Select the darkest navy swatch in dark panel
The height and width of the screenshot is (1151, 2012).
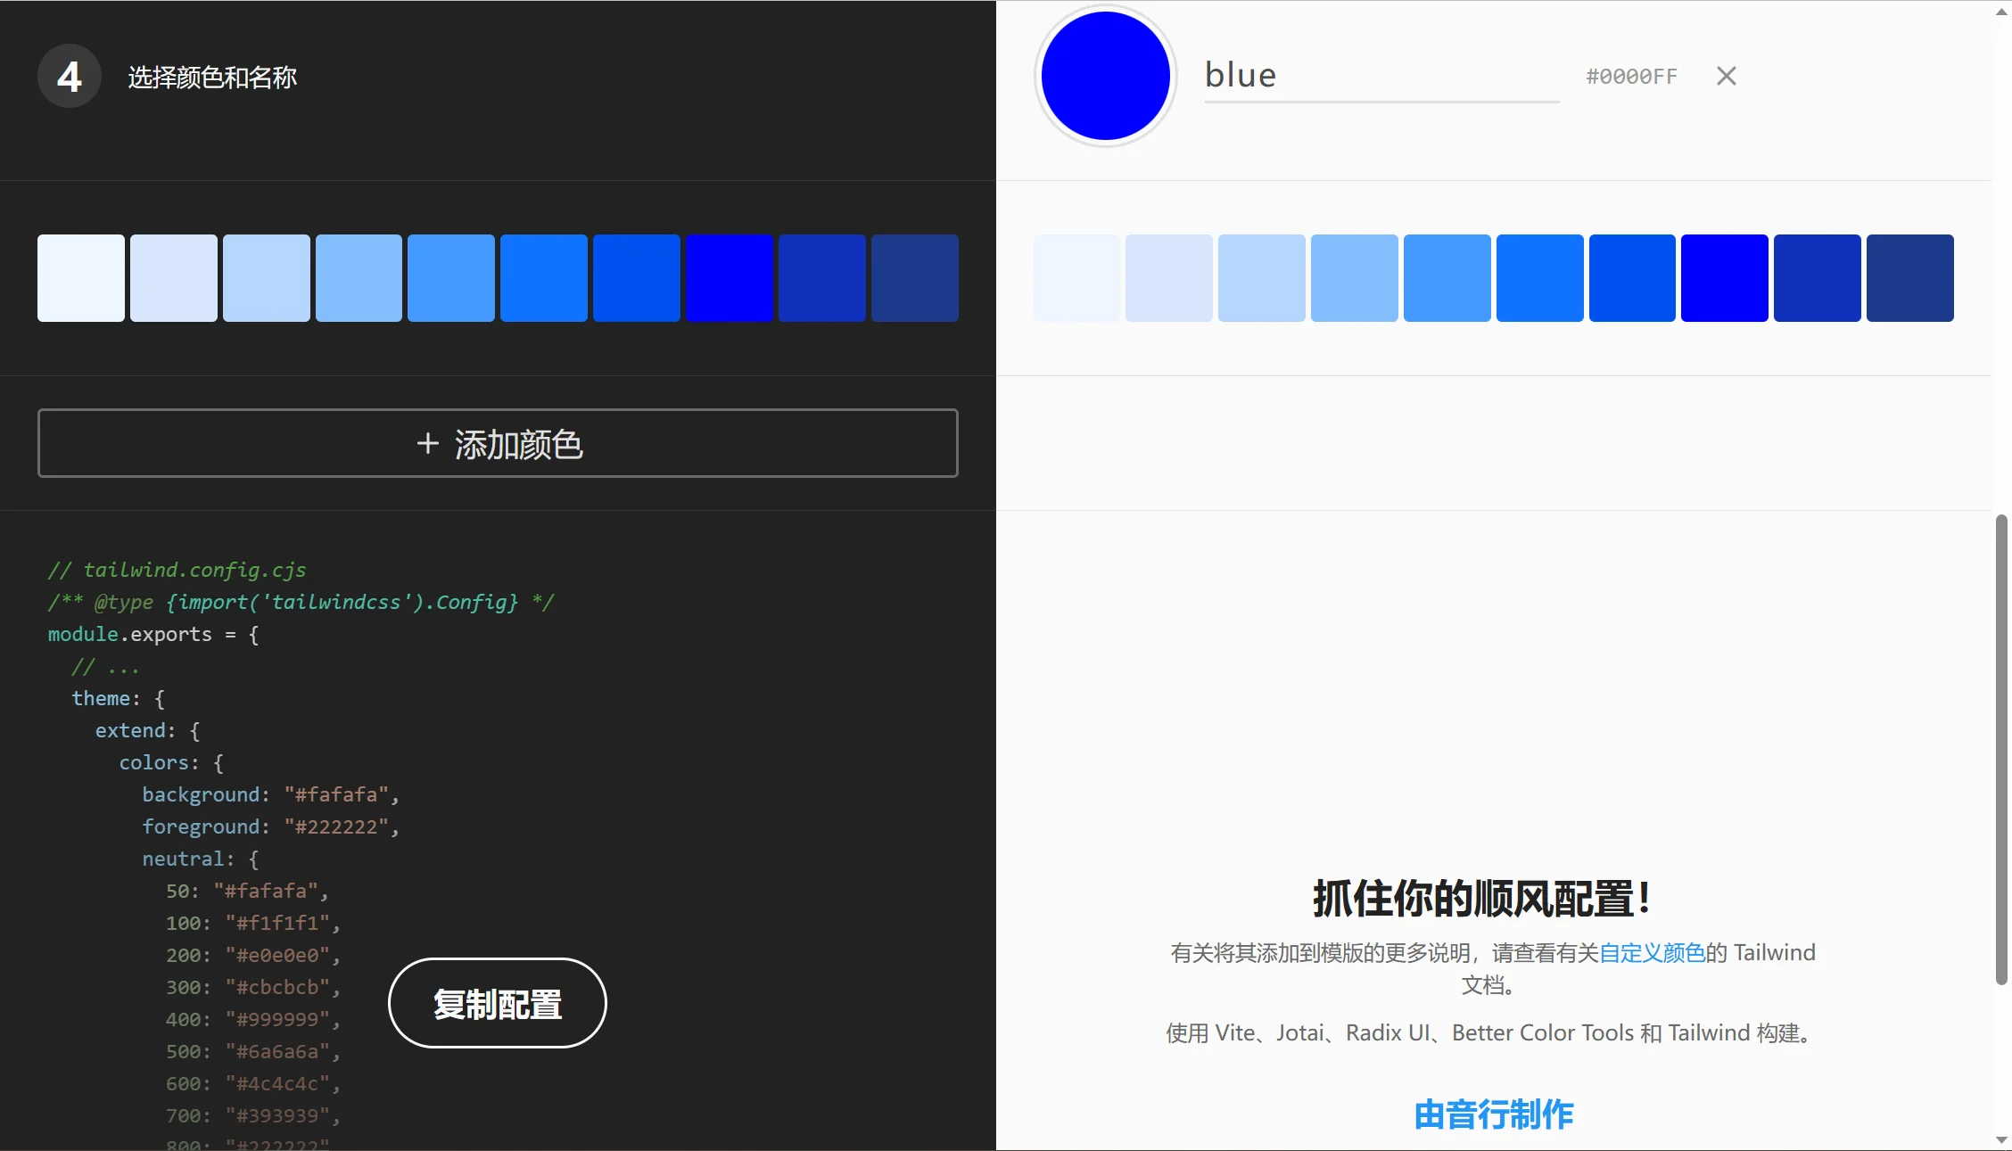coord(915,278)
